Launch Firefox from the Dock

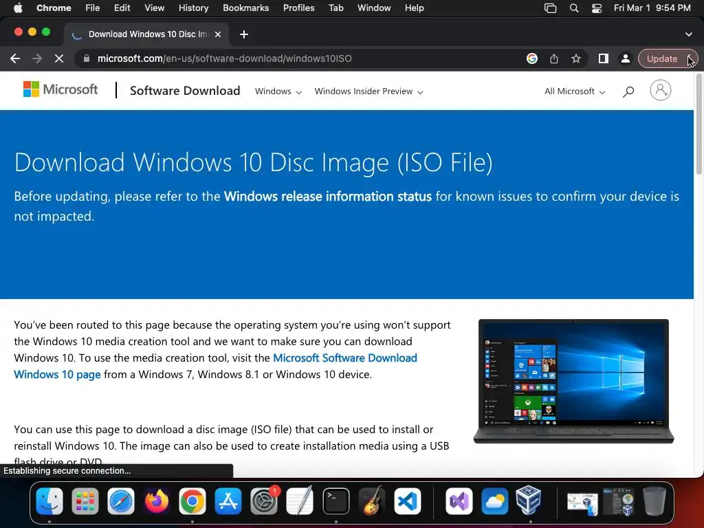(157, 501)
